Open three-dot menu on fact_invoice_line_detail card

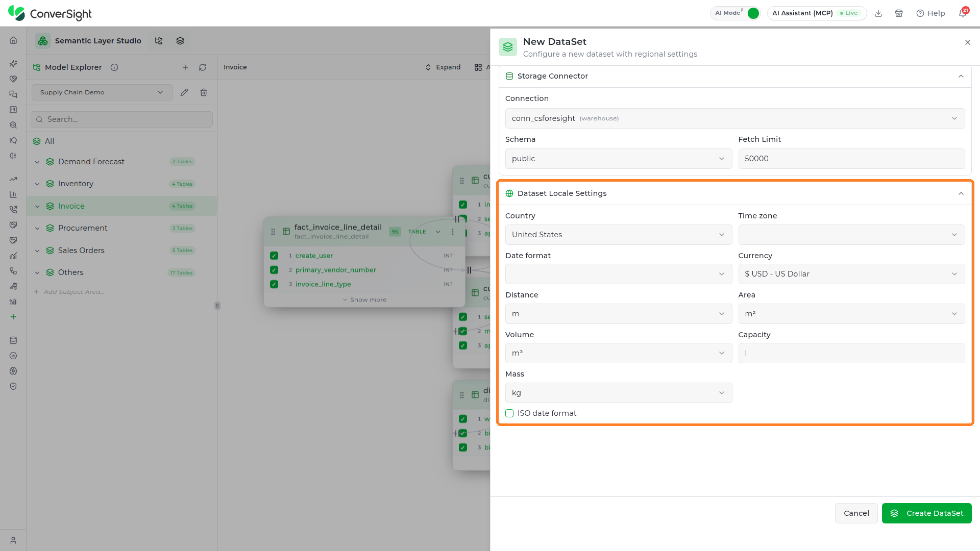pyautogui.click(x=453, y=232)
